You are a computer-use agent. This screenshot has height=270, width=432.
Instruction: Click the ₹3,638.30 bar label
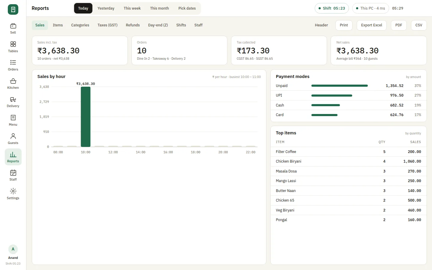[x=85, y=84]
